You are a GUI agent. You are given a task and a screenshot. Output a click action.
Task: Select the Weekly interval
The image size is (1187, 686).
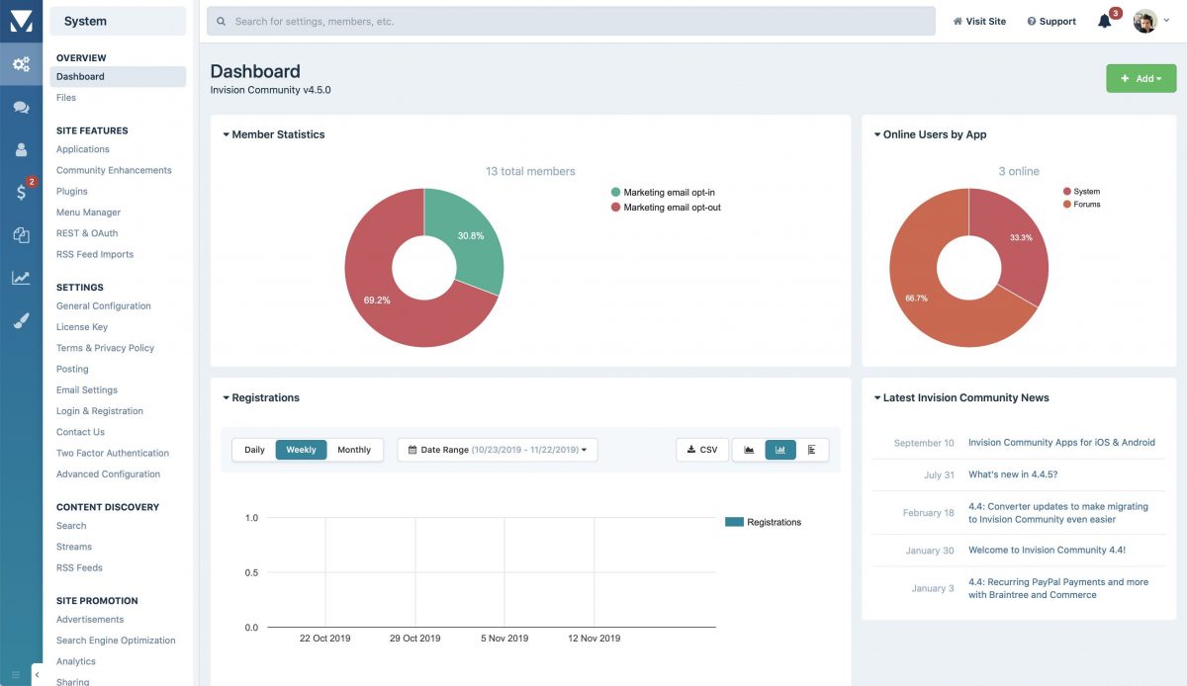301,450
